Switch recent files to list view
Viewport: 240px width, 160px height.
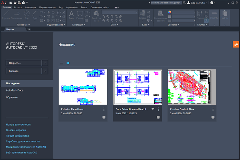point(62,63)
